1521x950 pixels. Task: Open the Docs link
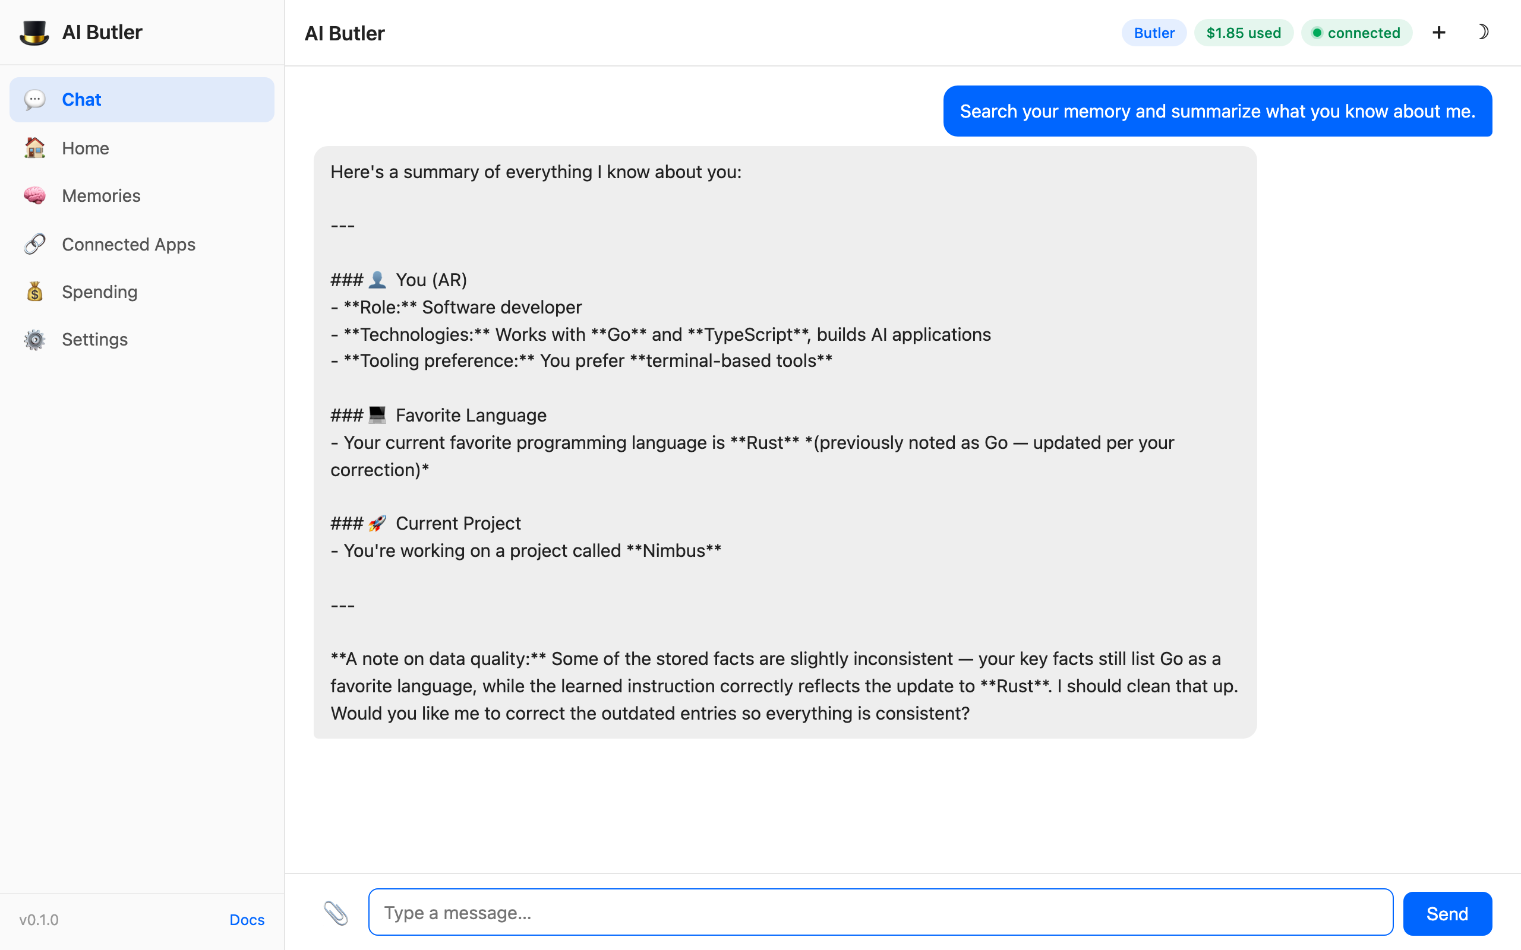pyautogui.click(x=247, y=919)
